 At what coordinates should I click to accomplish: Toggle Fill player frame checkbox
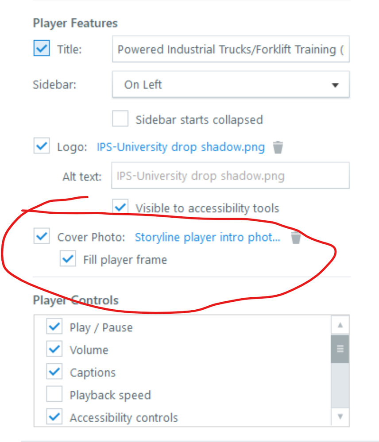click(x=68, y=259)
